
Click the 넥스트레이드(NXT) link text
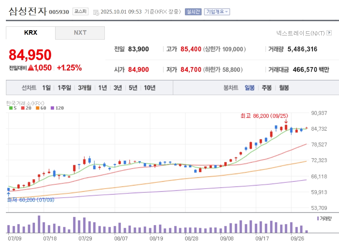point(300,33)
